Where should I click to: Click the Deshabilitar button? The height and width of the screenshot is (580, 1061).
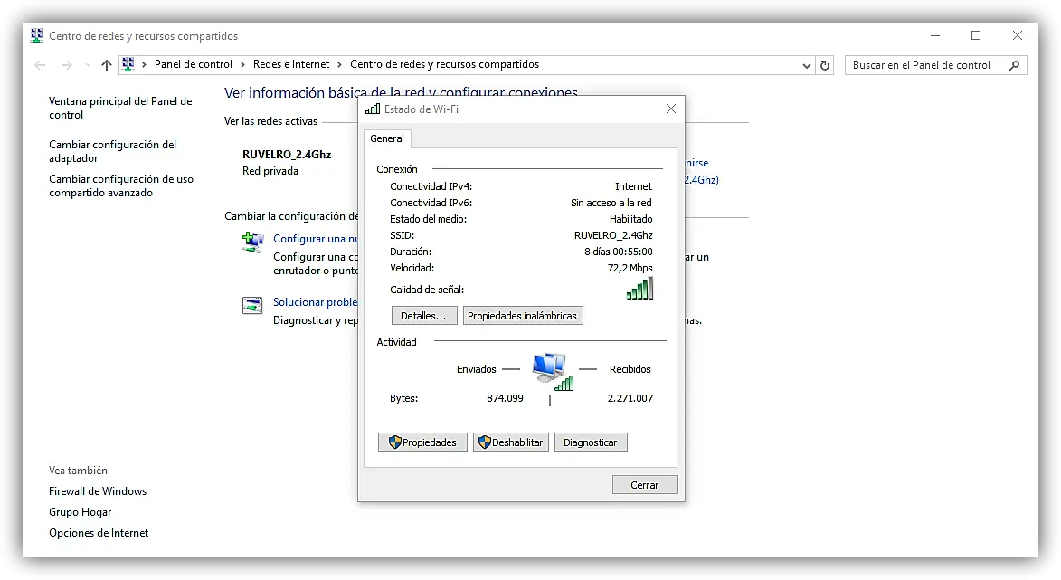511,442
